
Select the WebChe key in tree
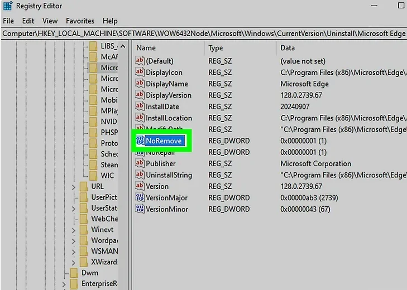click(x=104, y=219)
